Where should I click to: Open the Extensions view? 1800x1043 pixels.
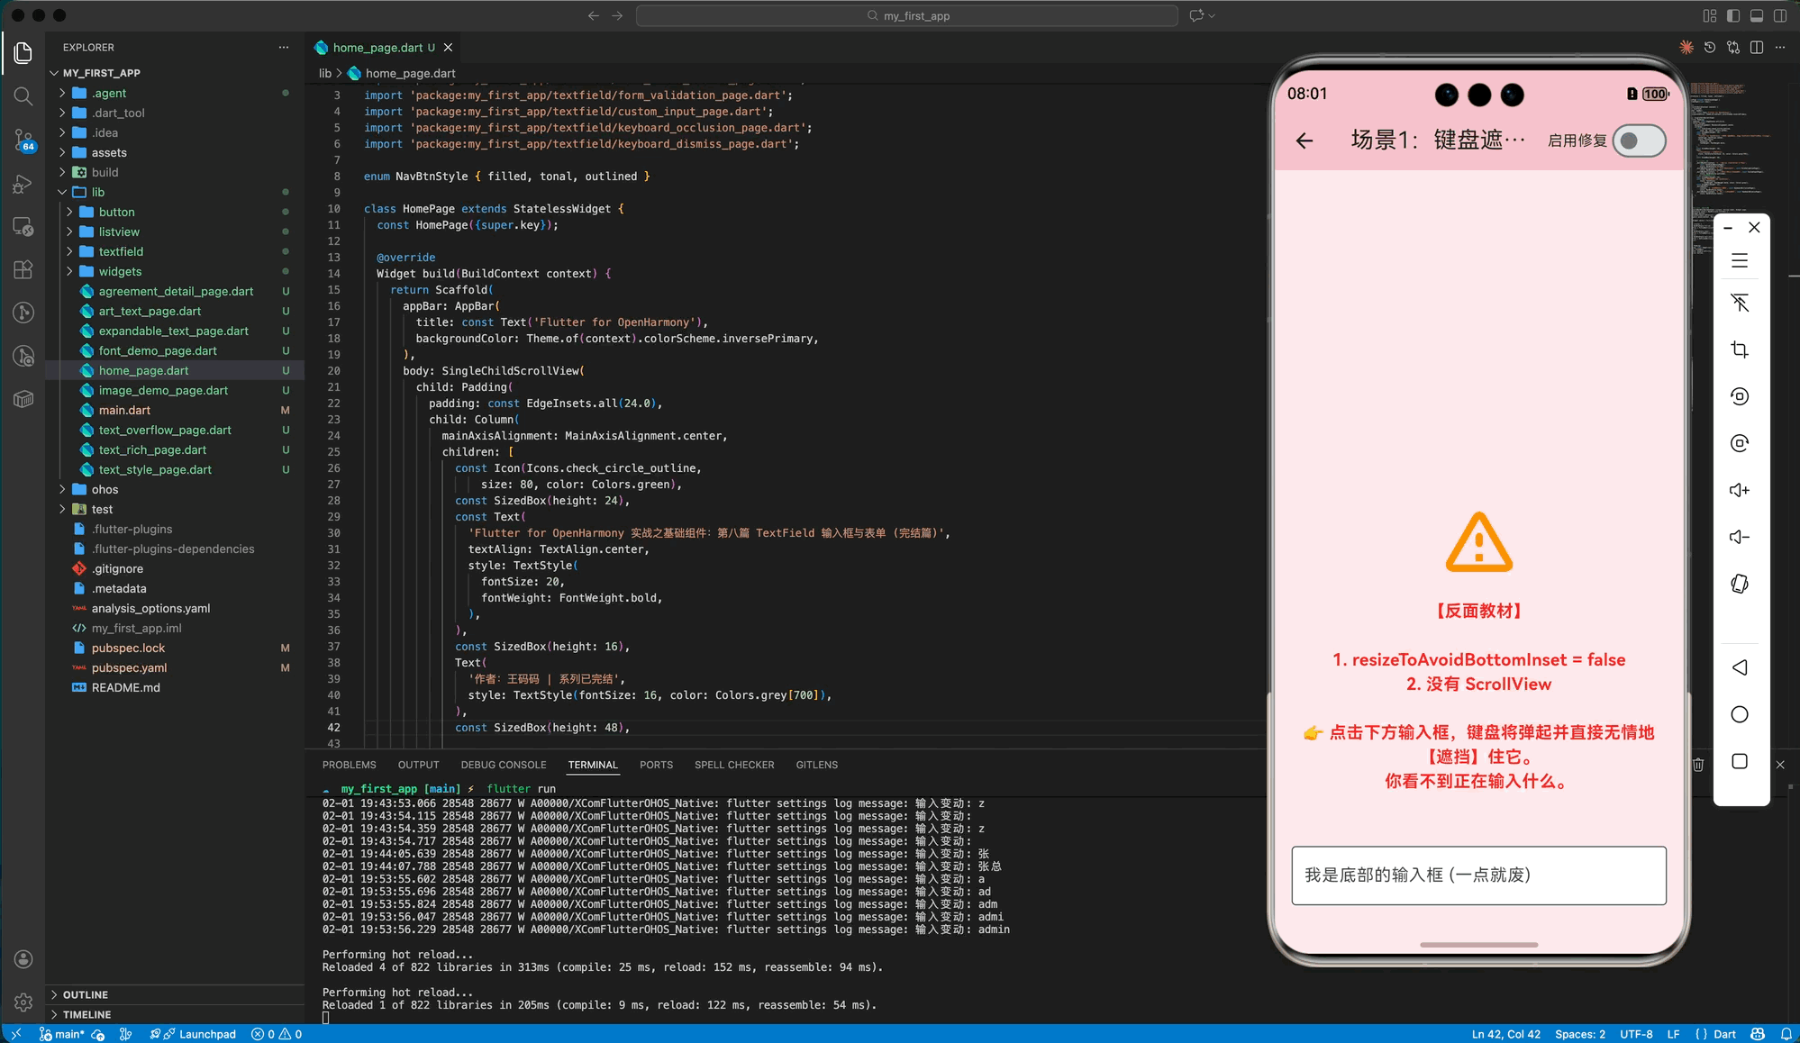pos(23,269)
